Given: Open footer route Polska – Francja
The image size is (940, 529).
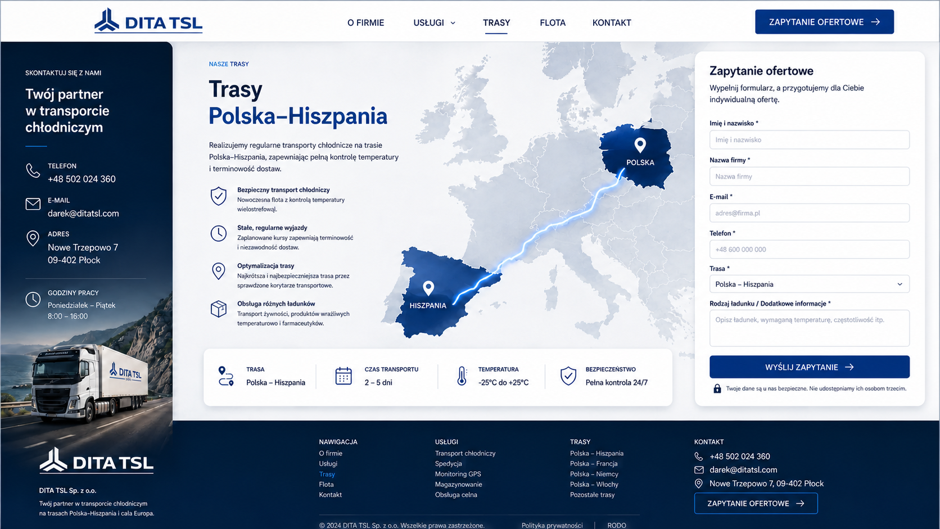Looking at the screenshot, I should 594,464.
